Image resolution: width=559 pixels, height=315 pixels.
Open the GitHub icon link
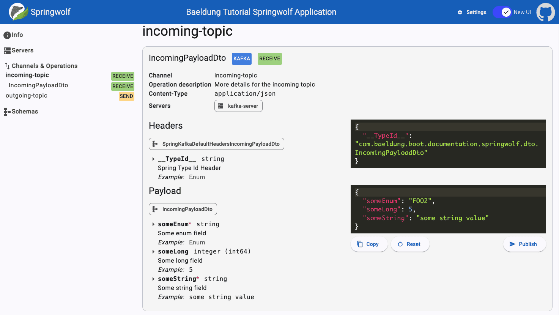pos(545,12)
